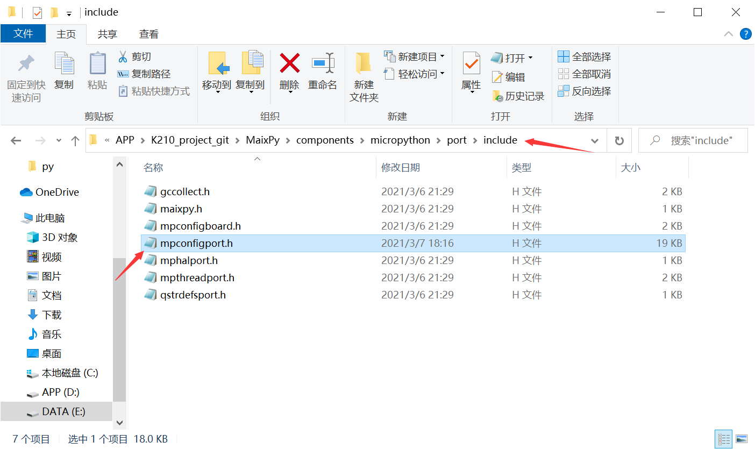
Task: Sort by 大小 column header
Action: coord(631,168)
